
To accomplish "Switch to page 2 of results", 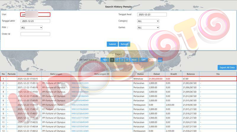I will click(117, 60).
